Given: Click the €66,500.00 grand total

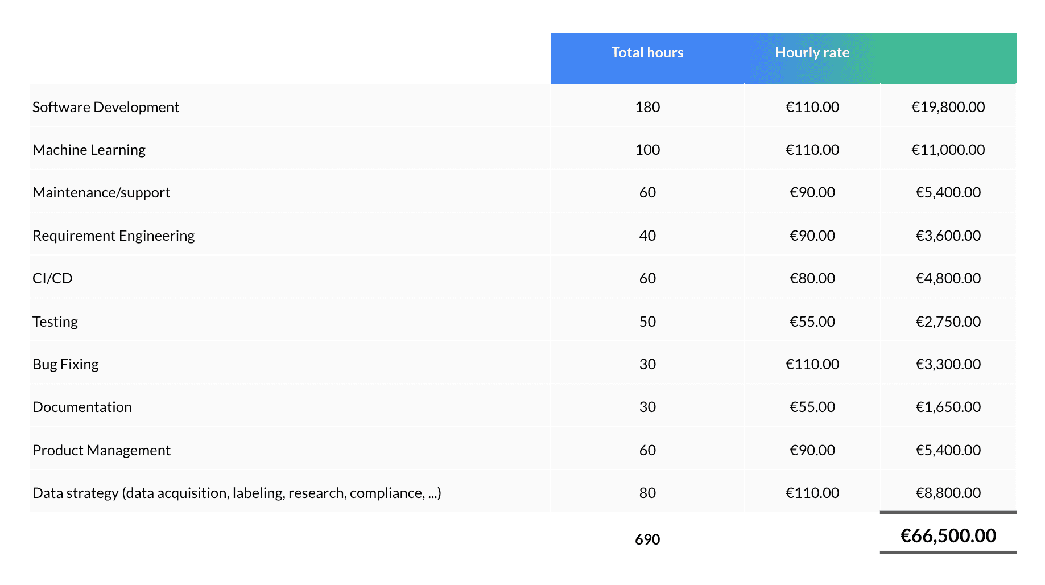Looking at the screenshot, I should click(948, 535).
